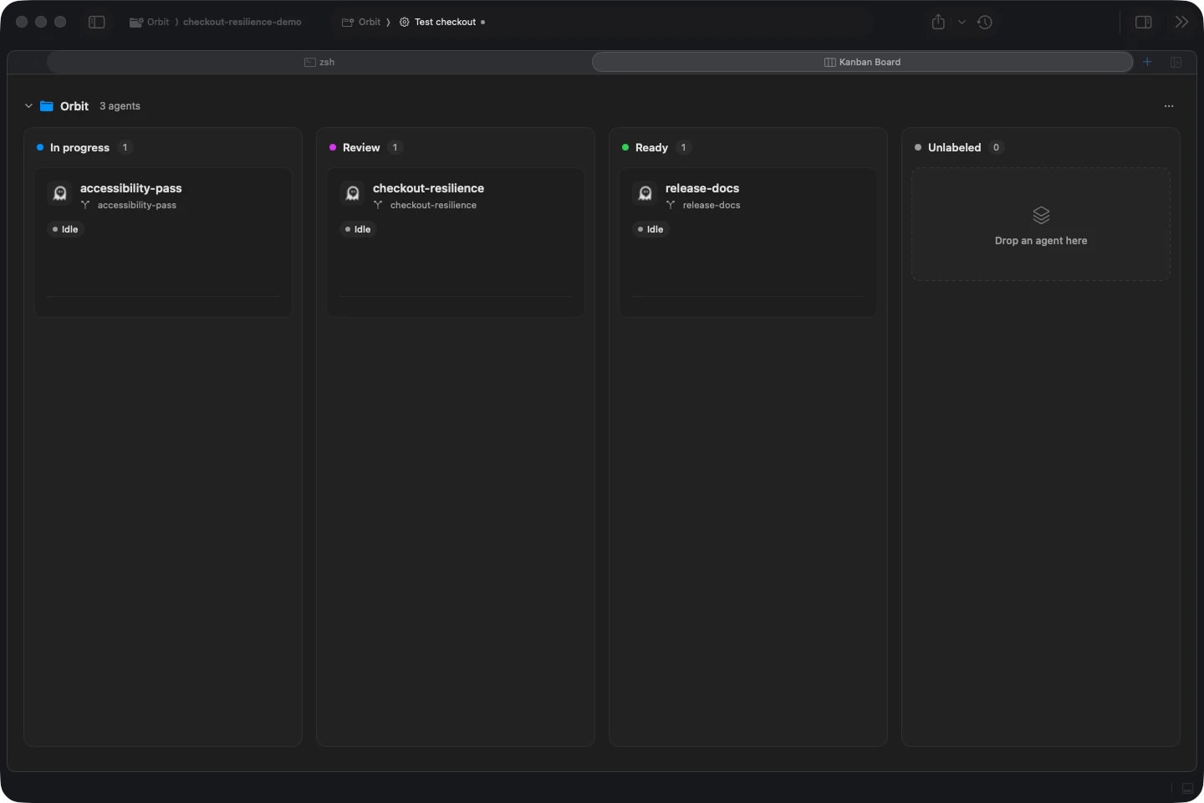Open the checkout-resilience agent card title
The image size is (1204, 803).
(x=428, y=188)
